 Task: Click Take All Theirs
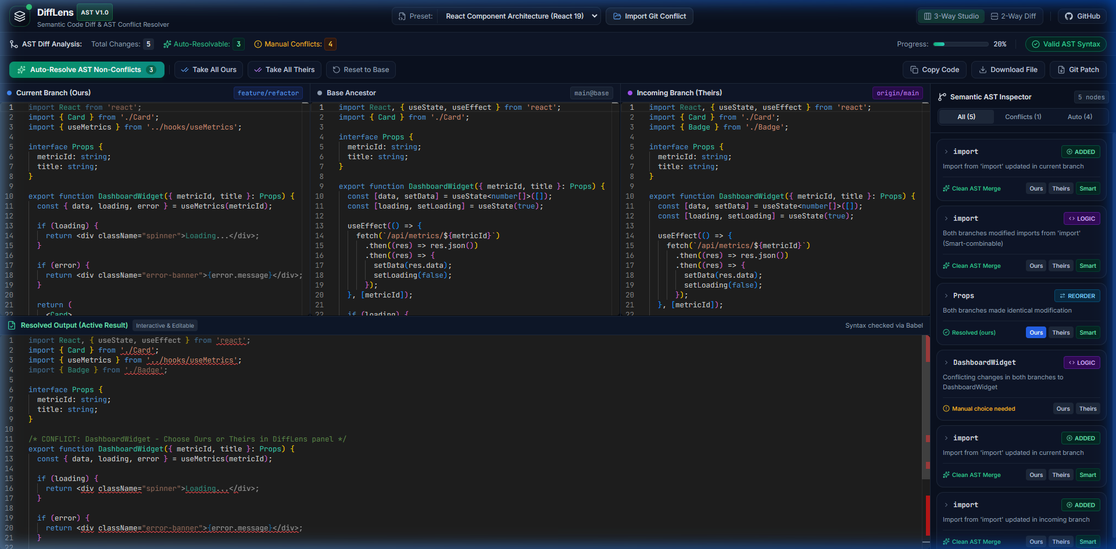[x=284, y=70]
